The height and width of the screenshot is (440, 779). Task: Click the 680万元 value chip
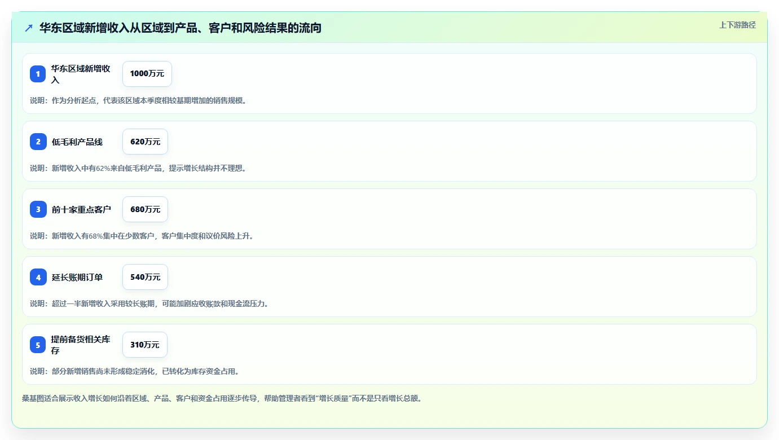click(145, 209)
